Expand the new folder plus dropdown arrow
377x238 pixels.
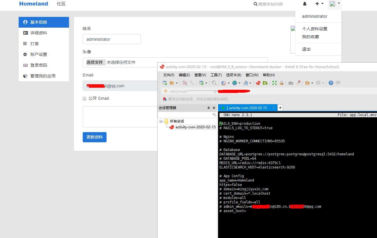312,83
